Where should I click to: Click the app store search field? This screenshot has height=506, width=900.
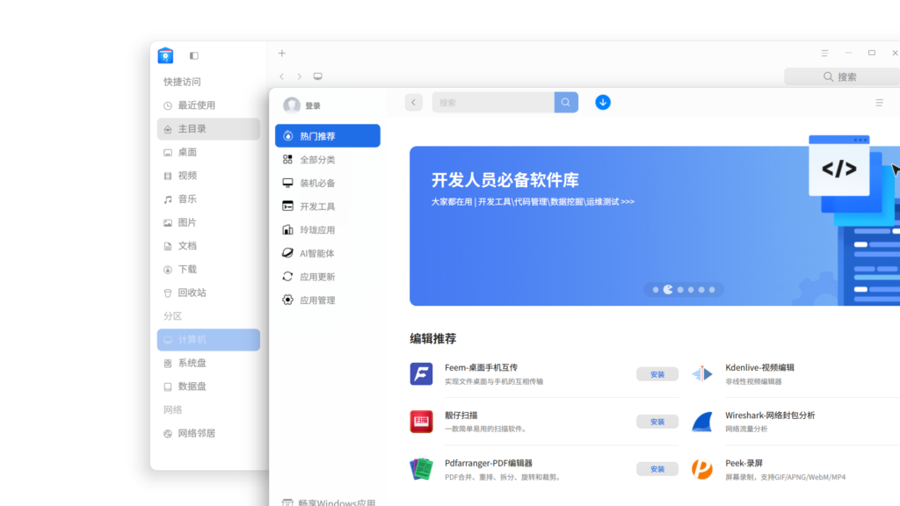493,103
